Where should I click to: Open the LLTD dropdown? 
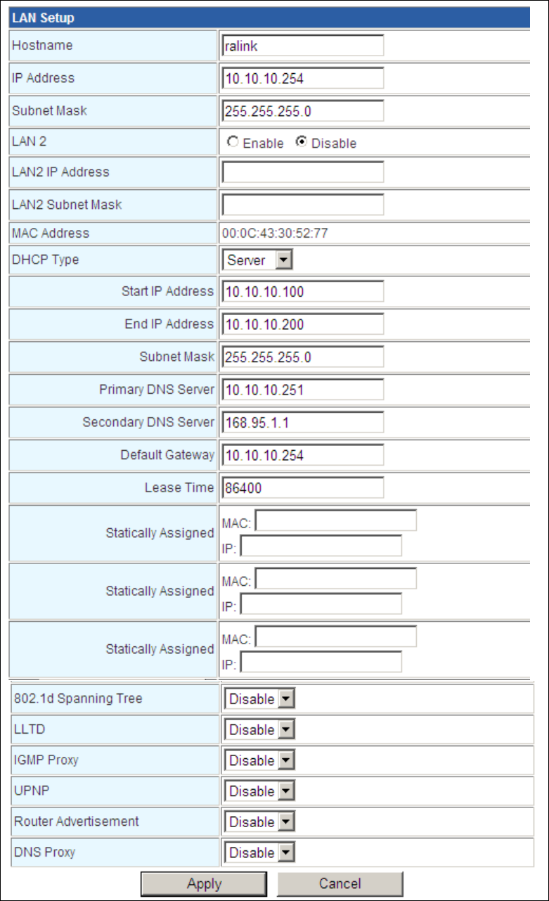[x=259, y=730]
